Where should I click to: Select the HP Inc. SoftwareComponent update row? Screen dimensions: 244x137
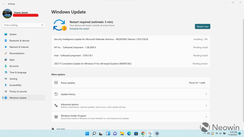[x=131, y=47]
